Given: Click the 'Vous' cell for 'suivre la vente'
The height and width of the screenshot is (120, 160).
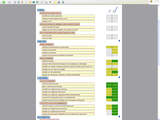Looking at the screenshot, I should 109,35.
